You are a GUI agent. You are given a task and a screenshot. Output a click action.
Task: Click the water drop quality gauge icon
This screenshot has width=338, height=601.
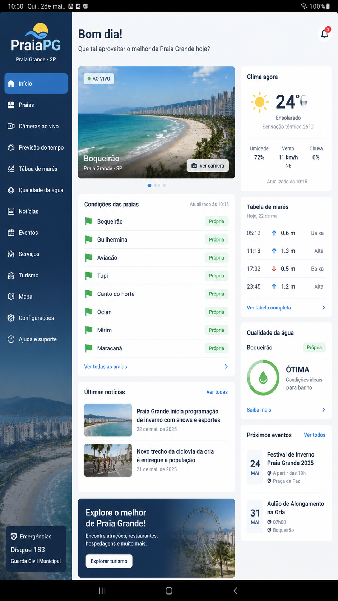click(263, 377)
